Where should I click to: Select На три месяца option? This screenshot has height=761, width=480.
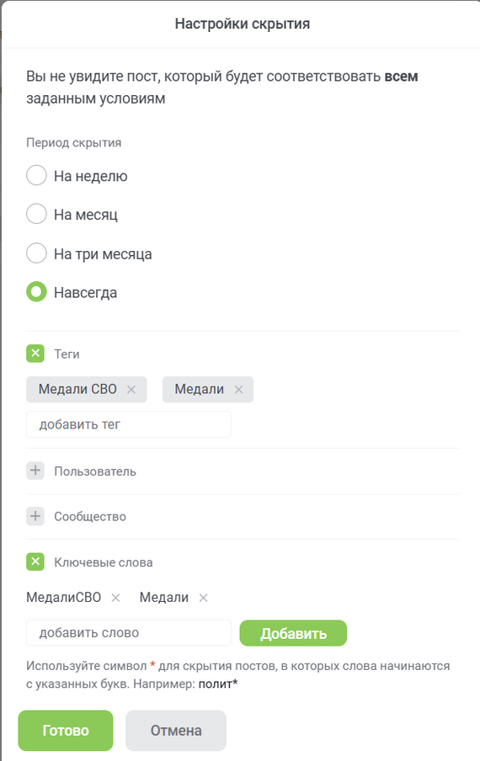[36, 253]
